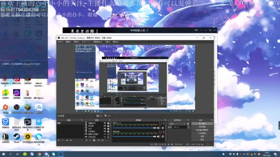Open the Windows Start menu

tap(3, 154)
